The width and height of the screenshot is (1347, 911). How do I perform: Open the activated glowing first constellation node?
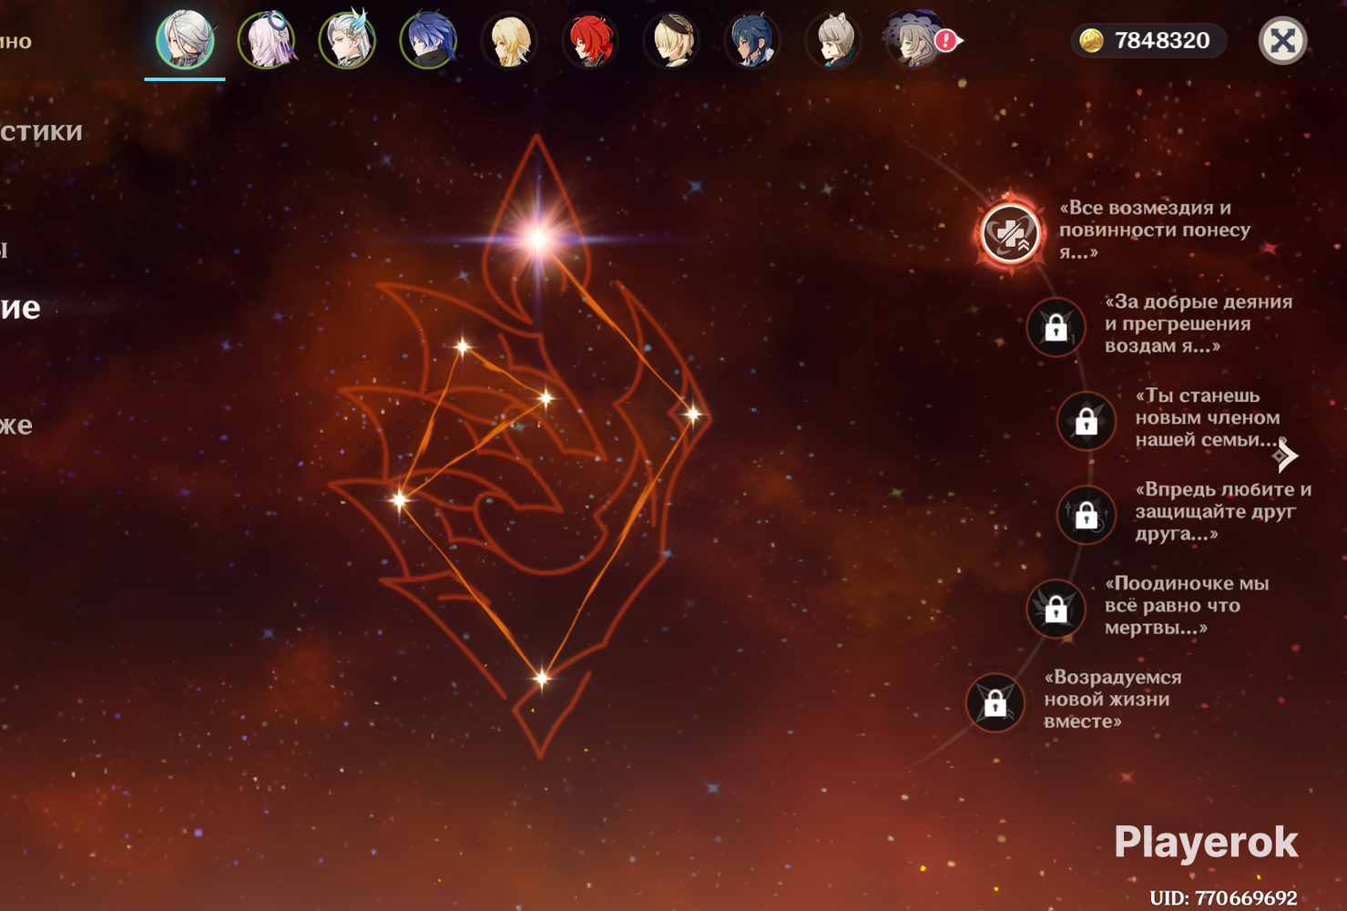(x=1010, y=233)
